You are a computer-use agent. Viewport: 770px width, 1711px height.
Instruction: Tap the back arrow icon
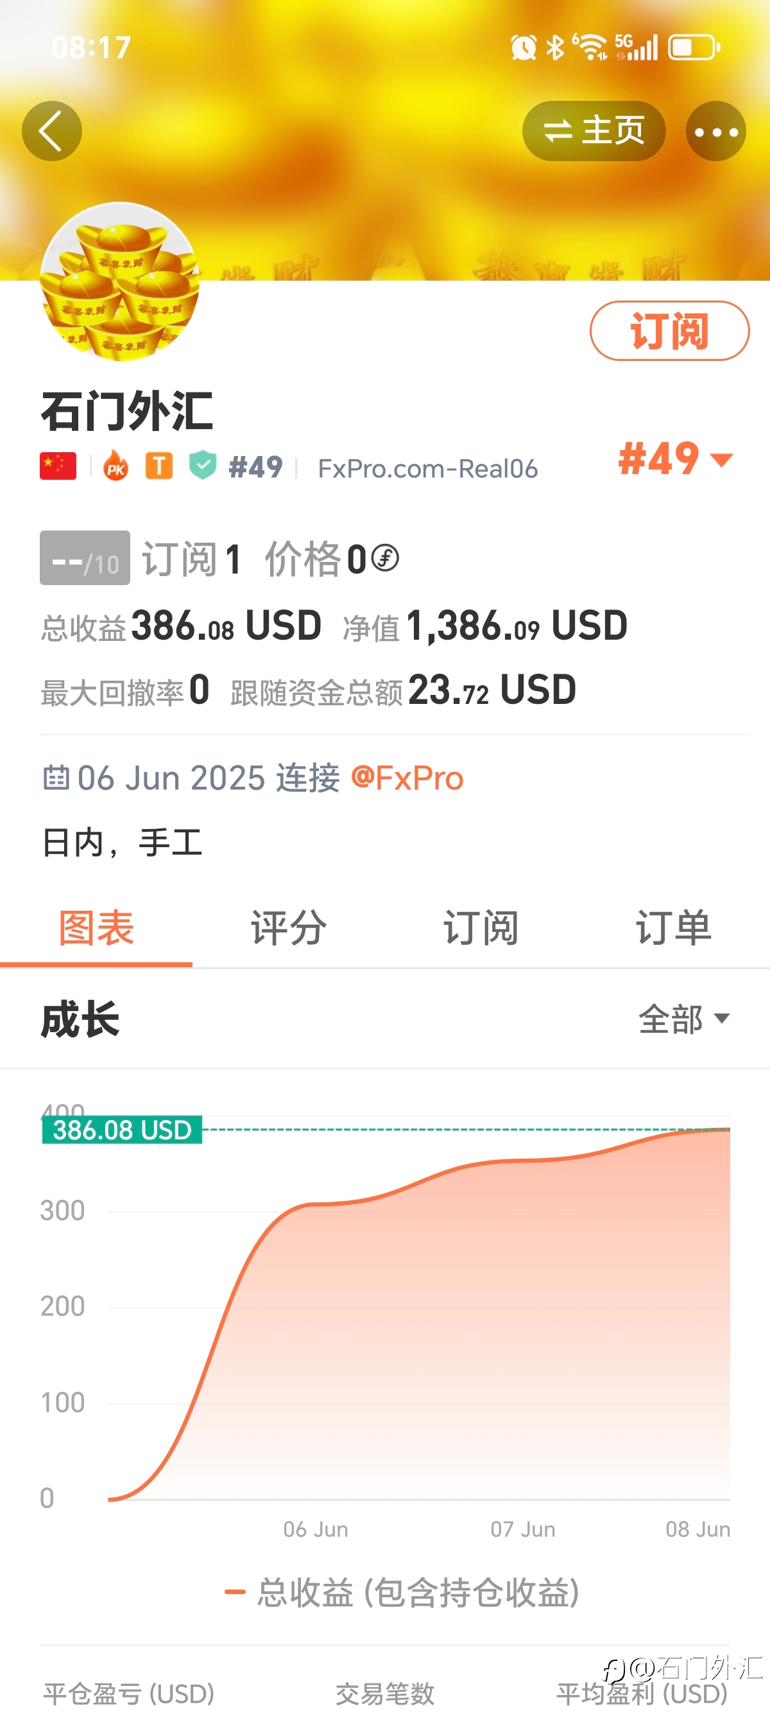click(x=52, y=131)
